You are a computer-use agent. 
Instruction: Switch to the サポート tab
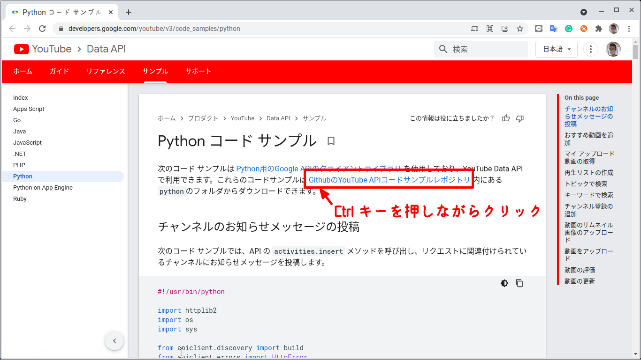pyautogui.click(x=198, y=71)
